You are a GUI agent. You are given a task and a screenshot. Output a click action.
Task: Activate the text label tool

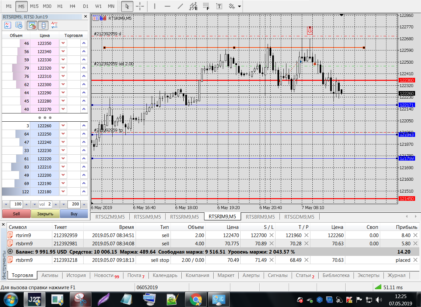(219, 6)
